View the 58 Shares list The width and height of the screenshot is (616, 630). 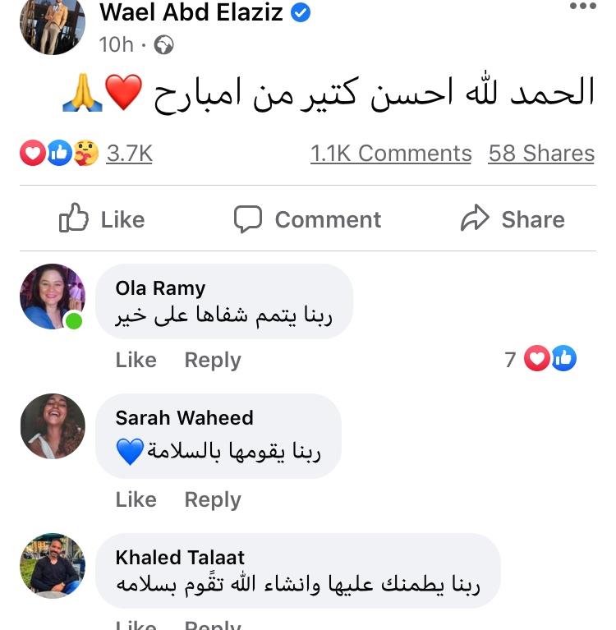(541, 154)
